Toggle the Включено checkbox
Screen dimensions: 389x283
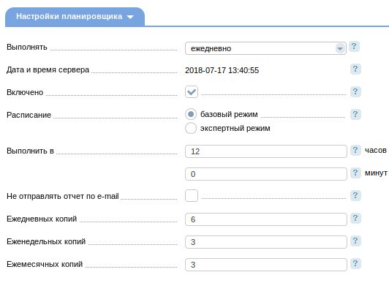coord(192,91)
